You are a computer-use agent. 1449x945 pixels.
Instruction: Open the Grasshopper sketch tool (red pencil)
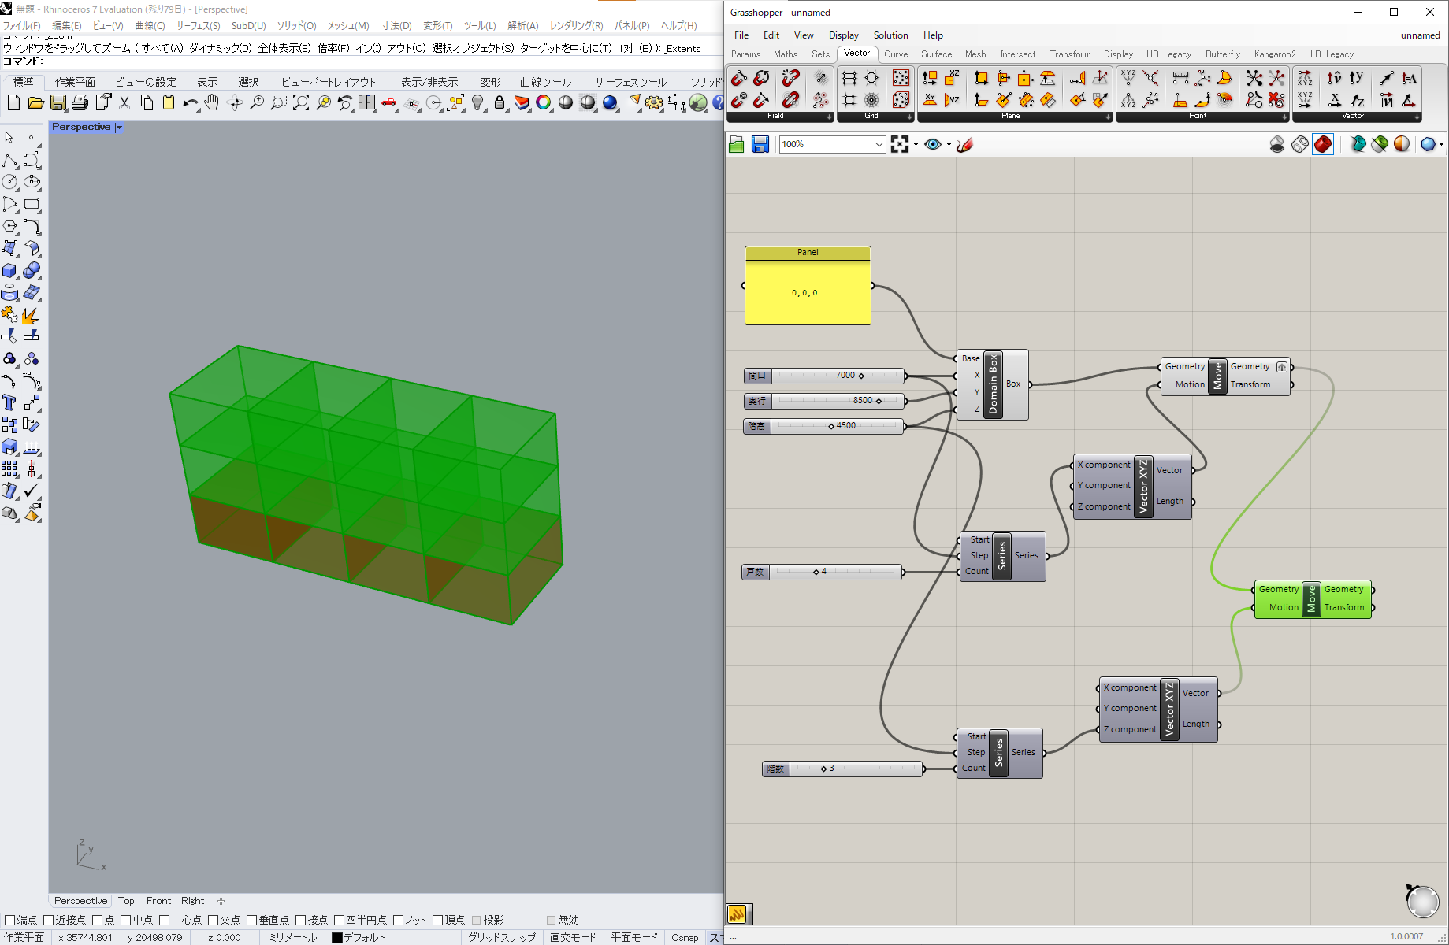pyautogui.click(x=965, y=144)
